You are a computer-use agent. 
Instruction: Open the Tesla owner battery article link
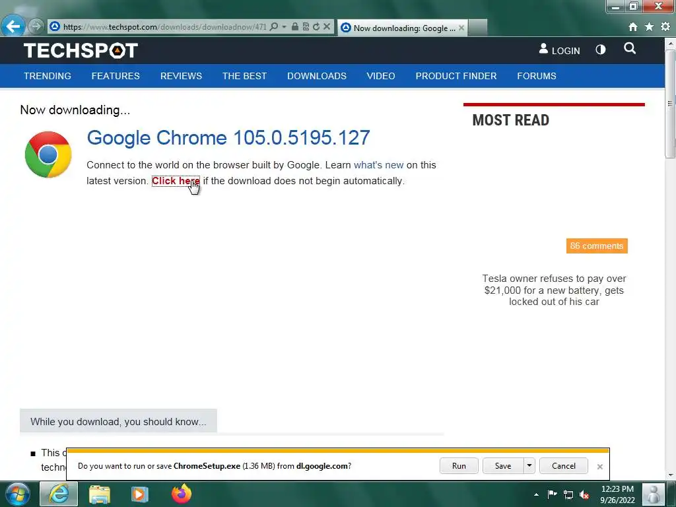554,290
